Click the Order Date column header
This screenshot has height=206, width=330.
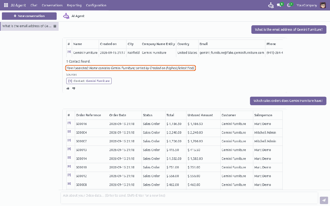click(125, 115)
